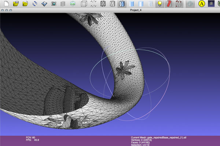Click the greyed-out texture render icon
Viewport: 220px width, 146px height.
[x=150, y=4]
